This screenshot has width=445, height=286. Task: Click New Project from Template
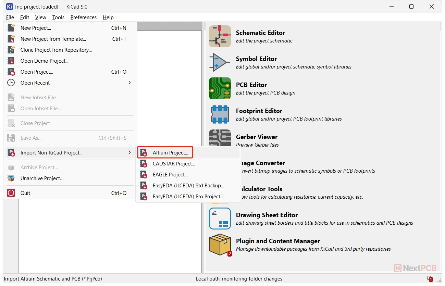(x=53, y=39)
